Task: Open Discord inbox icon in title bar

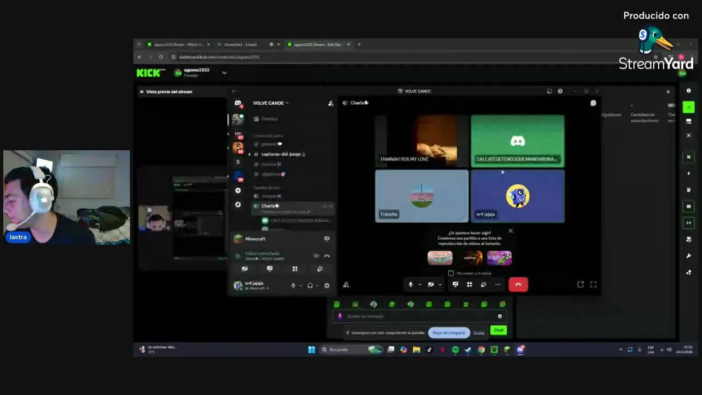Action: tap(549, 91)
